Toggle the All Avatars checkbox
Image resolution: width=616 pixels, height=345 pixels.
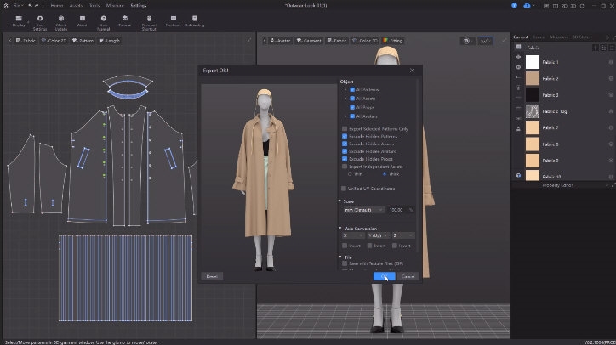pyautogui.click(x=352, y=116)
